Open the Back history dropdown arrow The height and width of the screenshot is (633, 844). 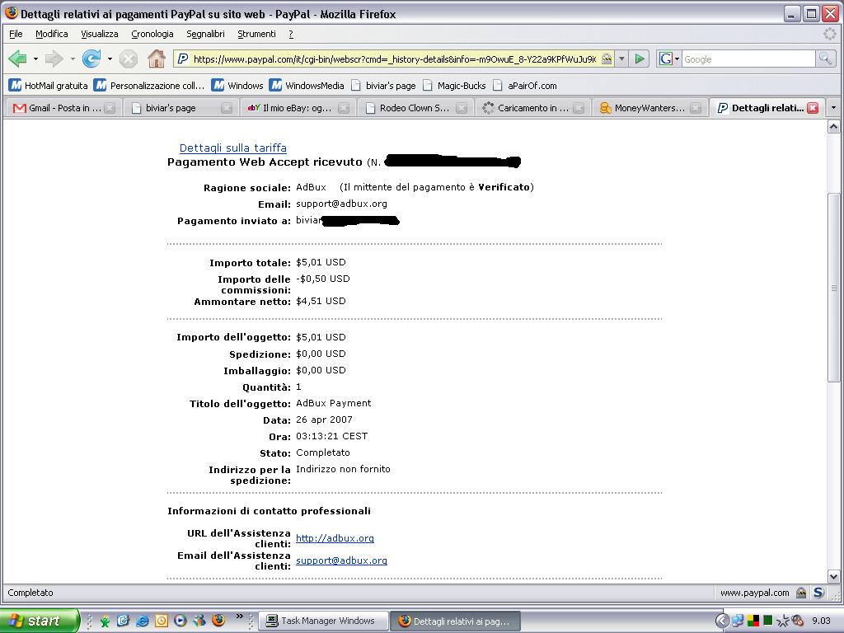35,59
